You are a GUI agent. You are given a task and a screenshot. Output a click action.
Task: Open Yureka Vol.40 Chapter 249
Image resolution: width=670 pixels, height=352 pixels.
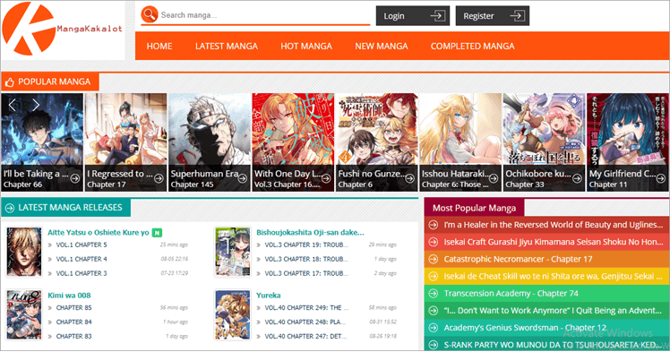[306, 307]
